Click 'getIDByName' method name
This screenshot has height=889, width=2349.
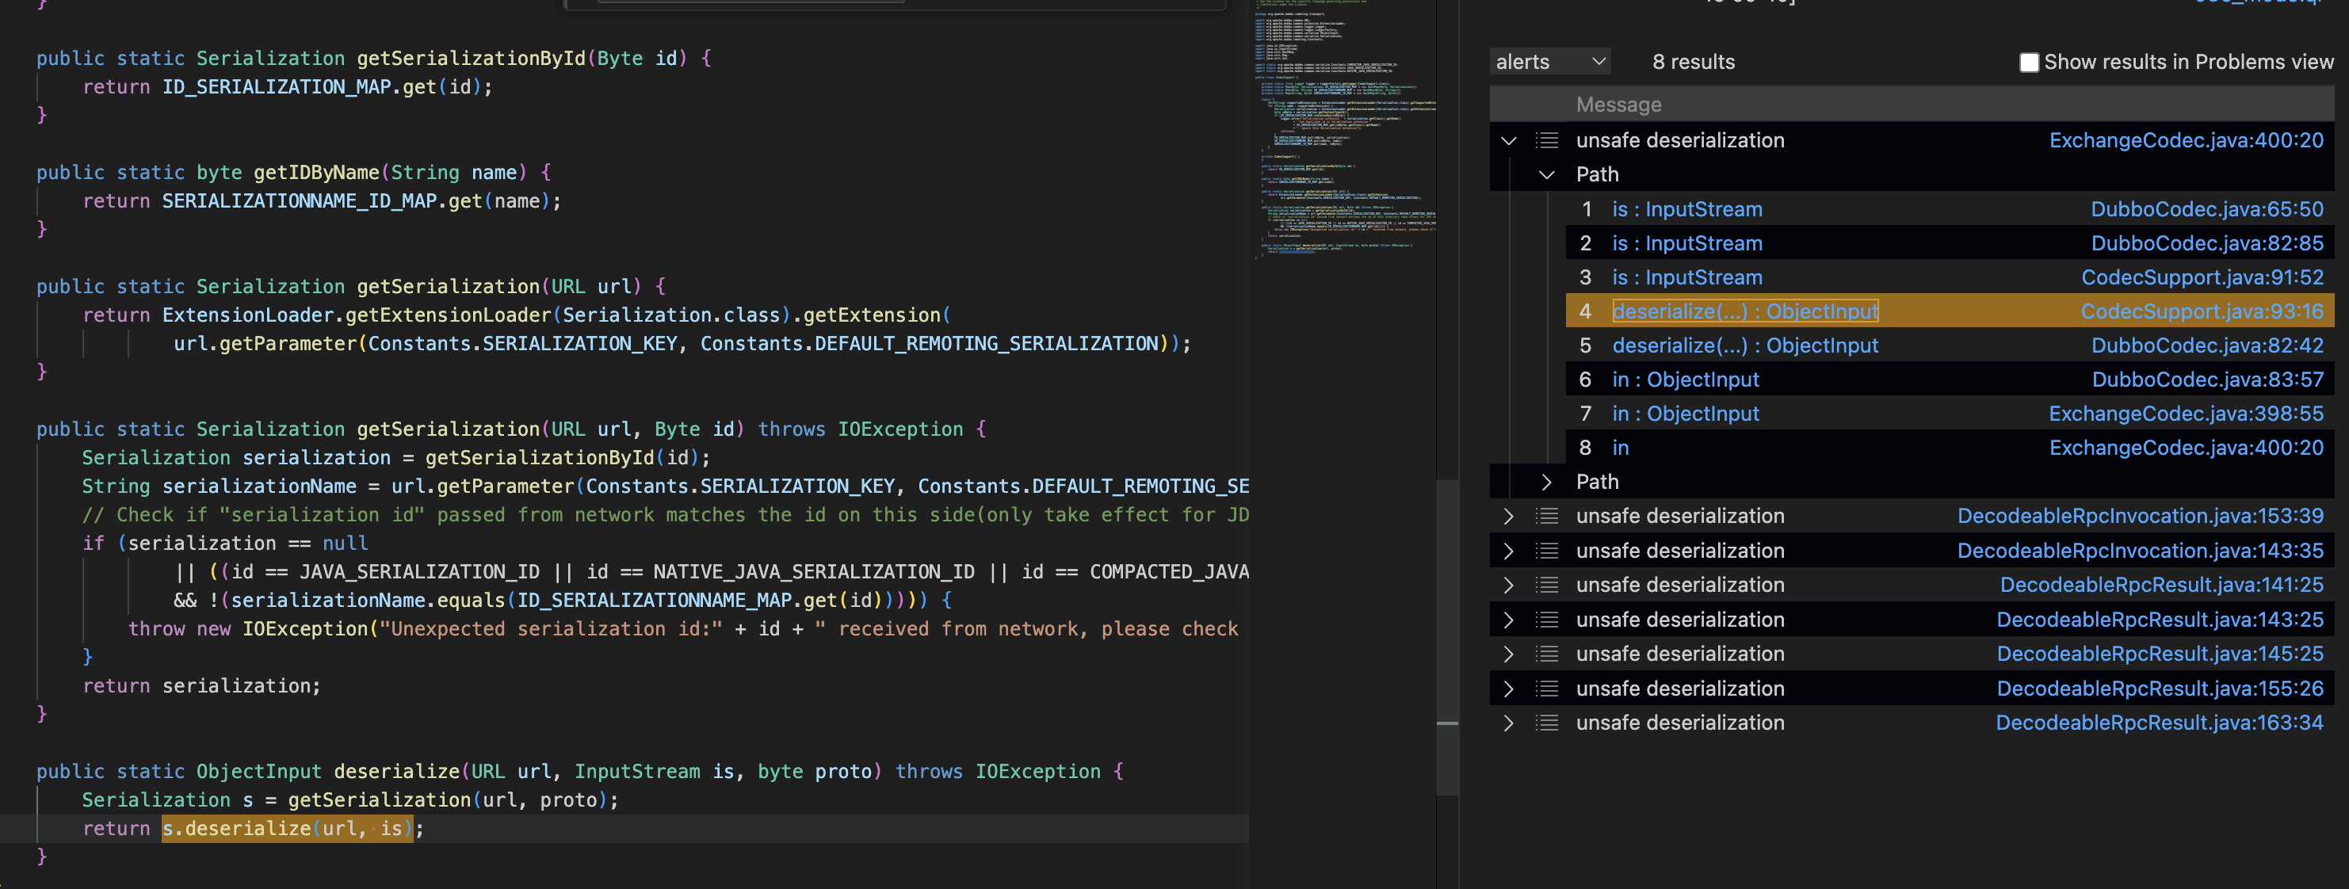click(316, 172)
